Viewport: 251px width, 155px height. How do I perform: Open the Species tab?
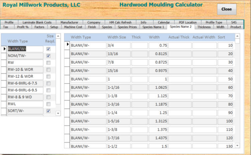pos(107,27)
